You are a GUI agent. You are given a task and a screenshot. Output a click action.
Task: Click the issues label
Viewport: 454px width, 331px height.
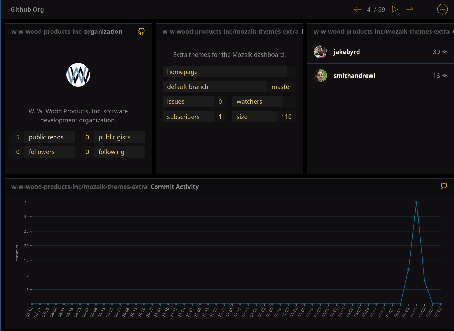pos(176,101)
